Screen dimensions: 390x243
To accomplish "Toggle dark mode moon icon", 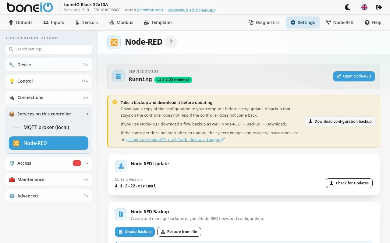I will (x=347, y=7).
